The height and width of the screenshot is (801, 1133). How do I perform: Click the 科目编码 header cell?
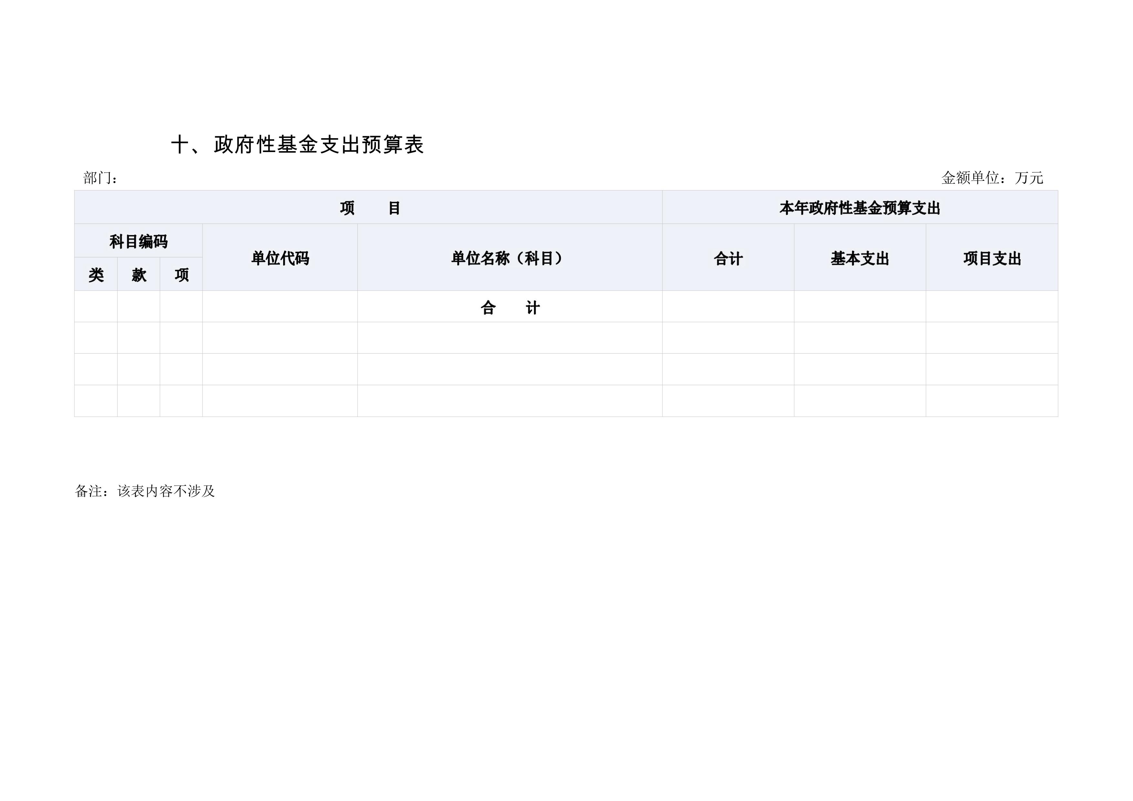138,241
